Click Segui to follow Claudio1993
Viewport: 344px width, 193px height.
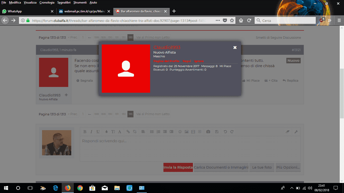[187, 61]
